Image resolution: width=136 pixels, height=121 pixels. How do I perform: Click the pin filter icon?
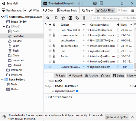[48, 18]
